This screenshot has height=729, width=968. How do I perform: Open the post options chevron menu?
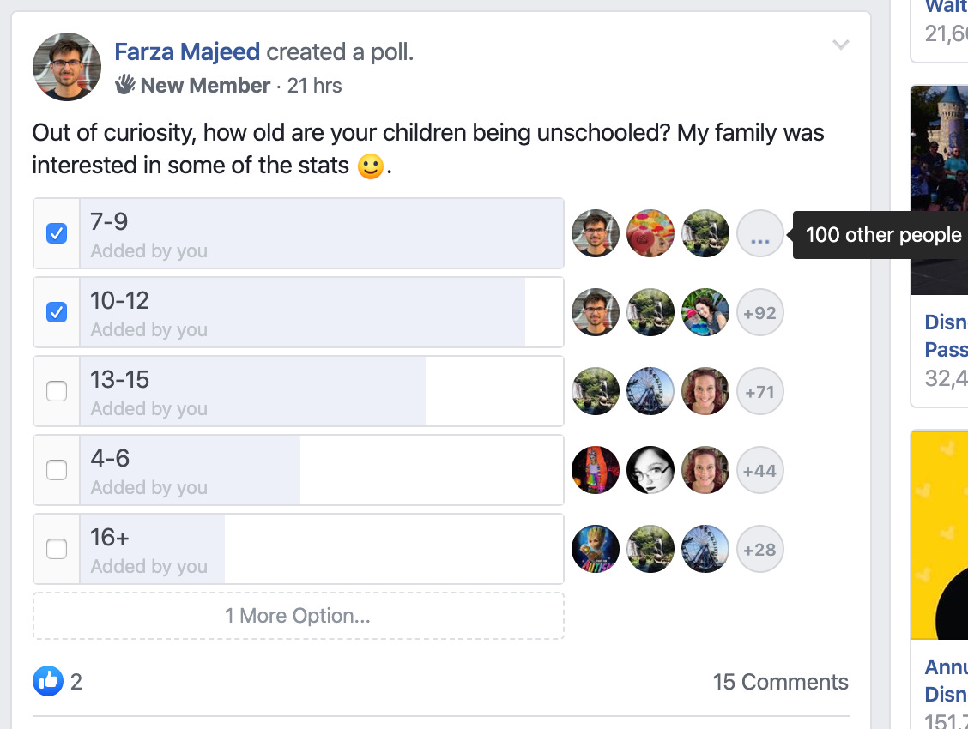841,45
